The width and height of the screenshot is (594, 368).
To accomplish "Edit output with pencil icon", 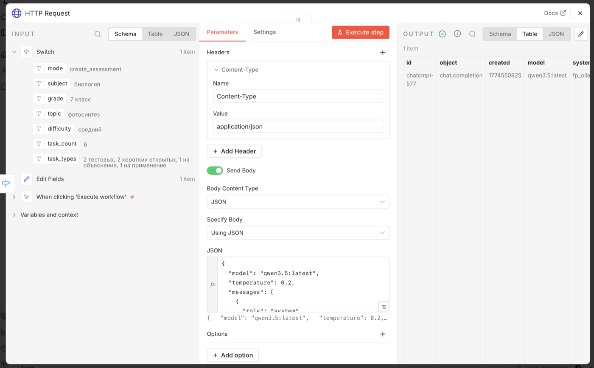I will pos(581,34).
